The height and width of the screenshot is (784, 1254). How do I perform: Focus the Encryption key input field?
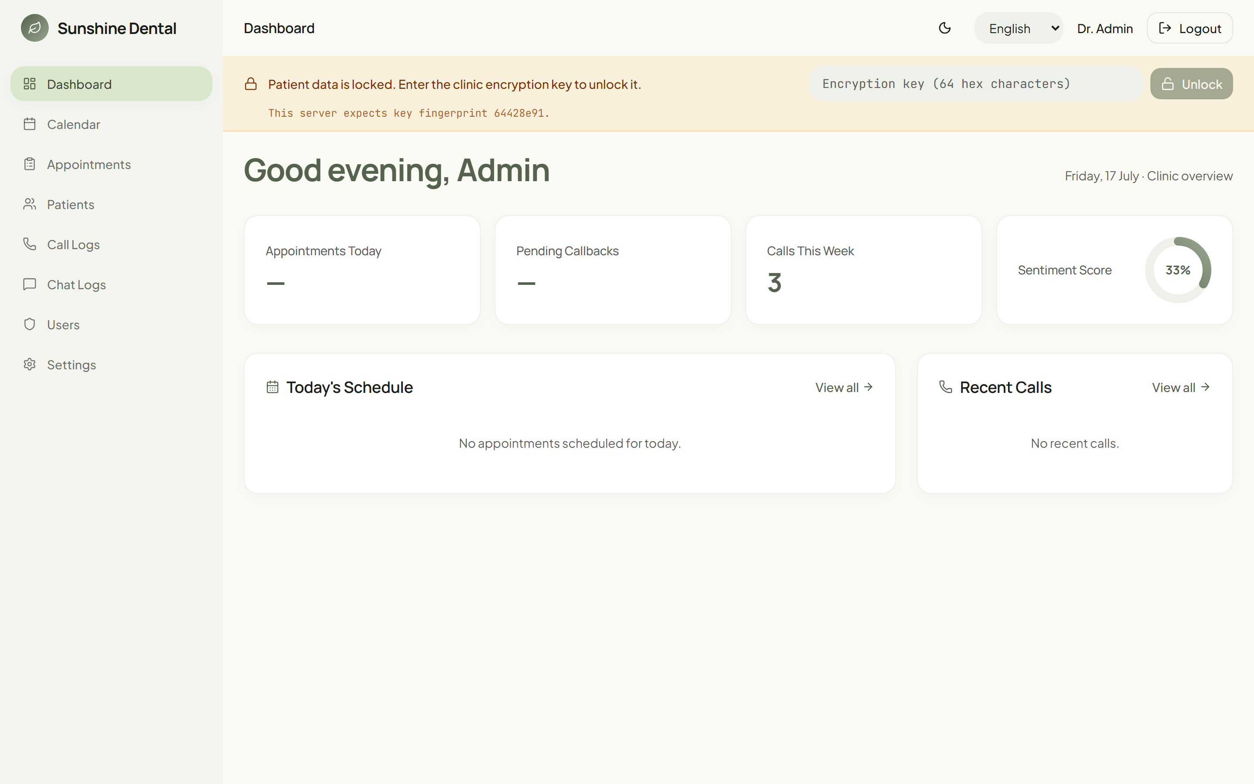(976, 84)
